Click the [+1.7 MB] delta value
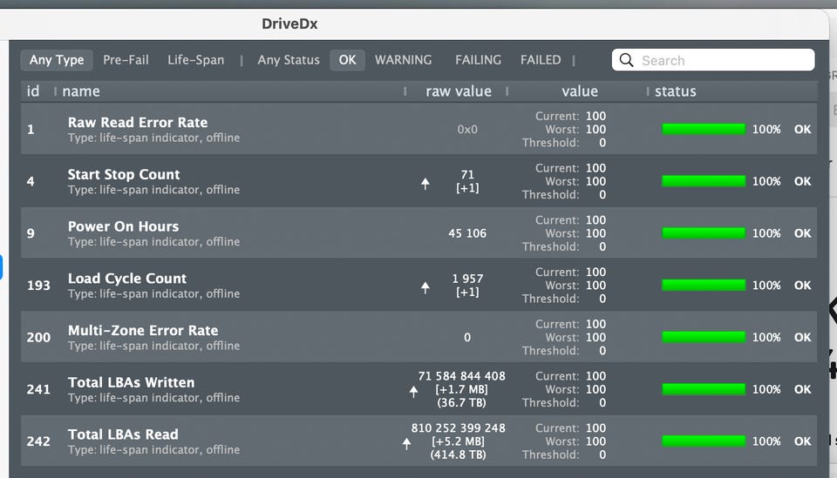The width and height of the screenshot is (837, 478). 462,389
